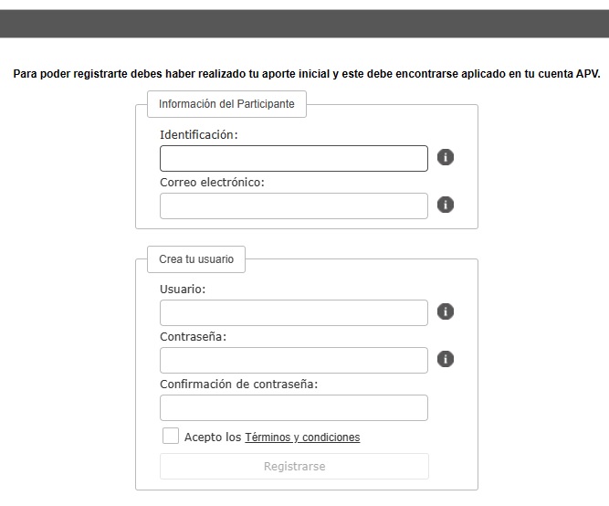Activate the Contraseña password field
This screenshot has height=506, width=609.
click(294, 360)
